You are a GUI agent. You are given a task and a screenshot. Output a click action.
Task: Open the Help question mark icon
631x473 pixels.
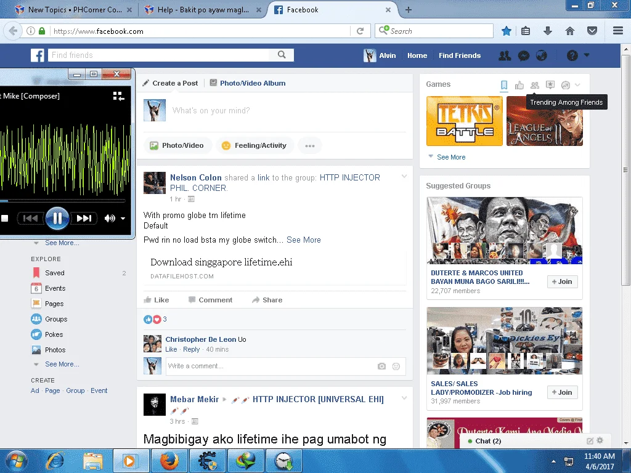572,55
